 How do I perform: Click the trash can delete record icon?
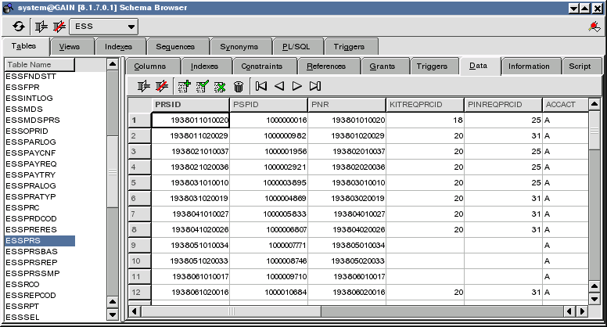point(238,86)
